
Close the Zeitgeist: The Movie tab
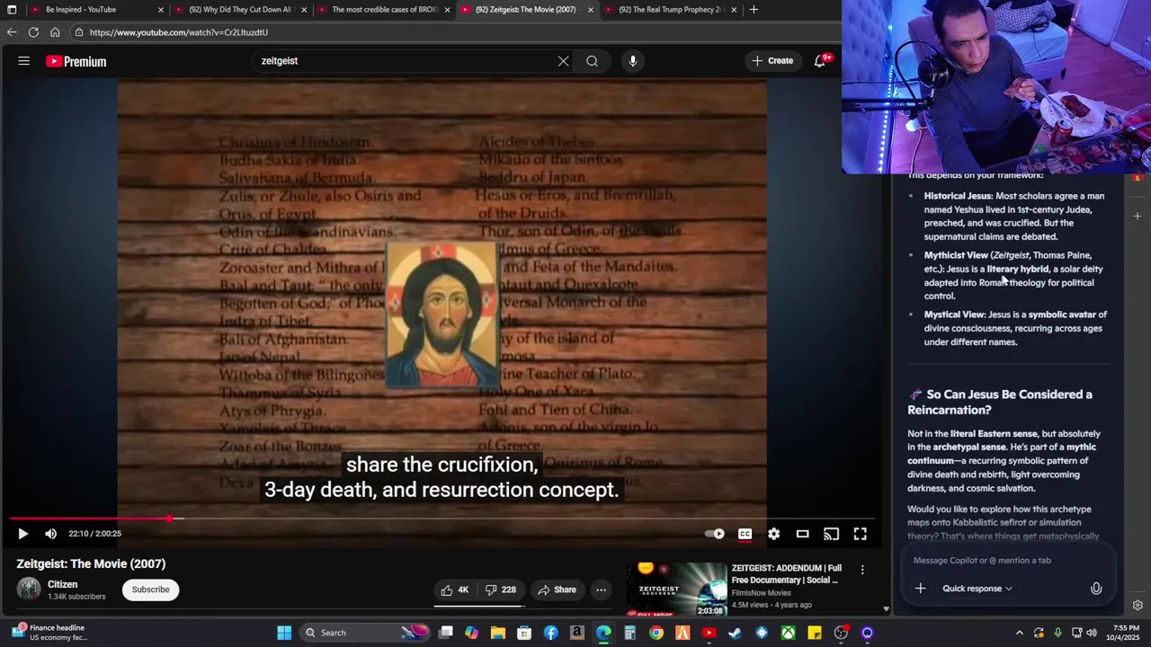pos(591,10)
